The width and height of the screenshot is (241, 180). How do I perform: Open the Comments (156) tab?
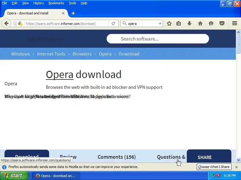117,157
